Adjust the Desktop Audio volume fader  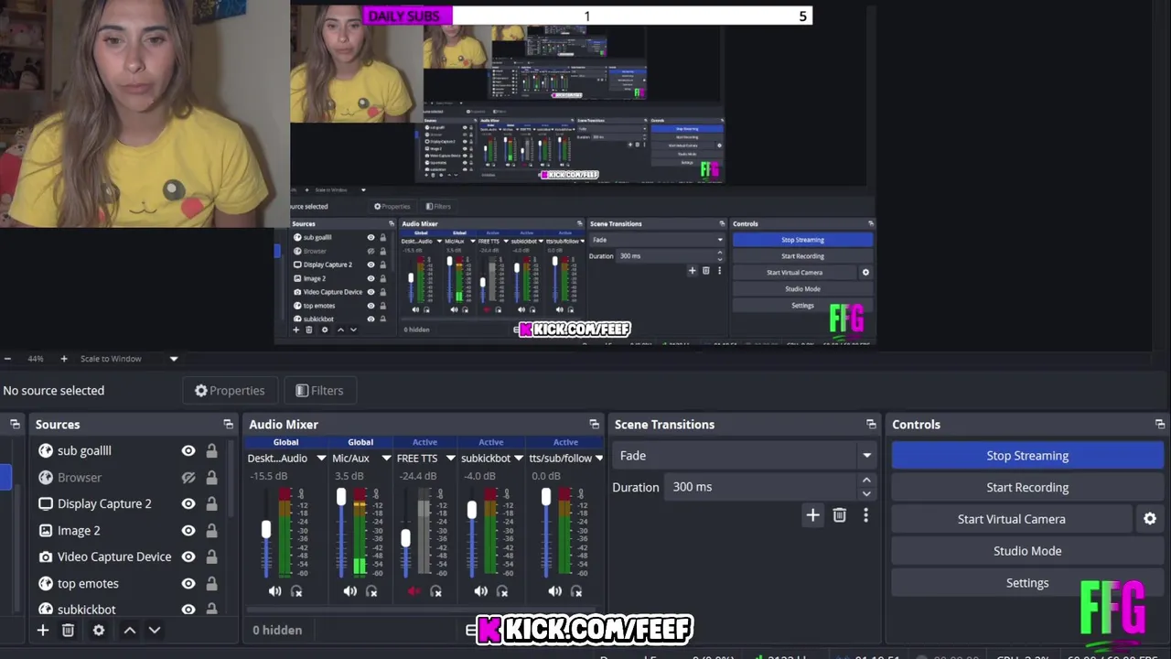(x=266, y=530)
